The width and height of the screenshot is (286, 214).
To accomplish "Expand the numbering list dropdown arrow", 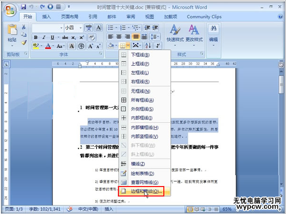I will (x=129, y=28).
